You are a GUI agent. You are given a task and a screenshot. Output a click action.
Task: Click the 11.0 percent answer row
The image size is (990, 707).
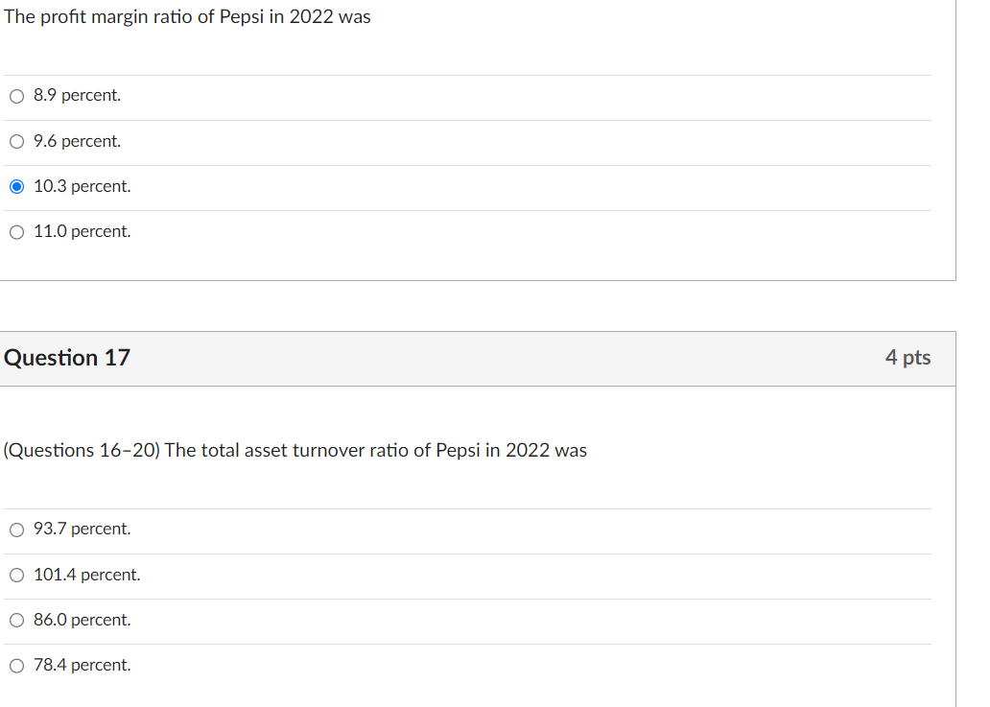point(82,231)
